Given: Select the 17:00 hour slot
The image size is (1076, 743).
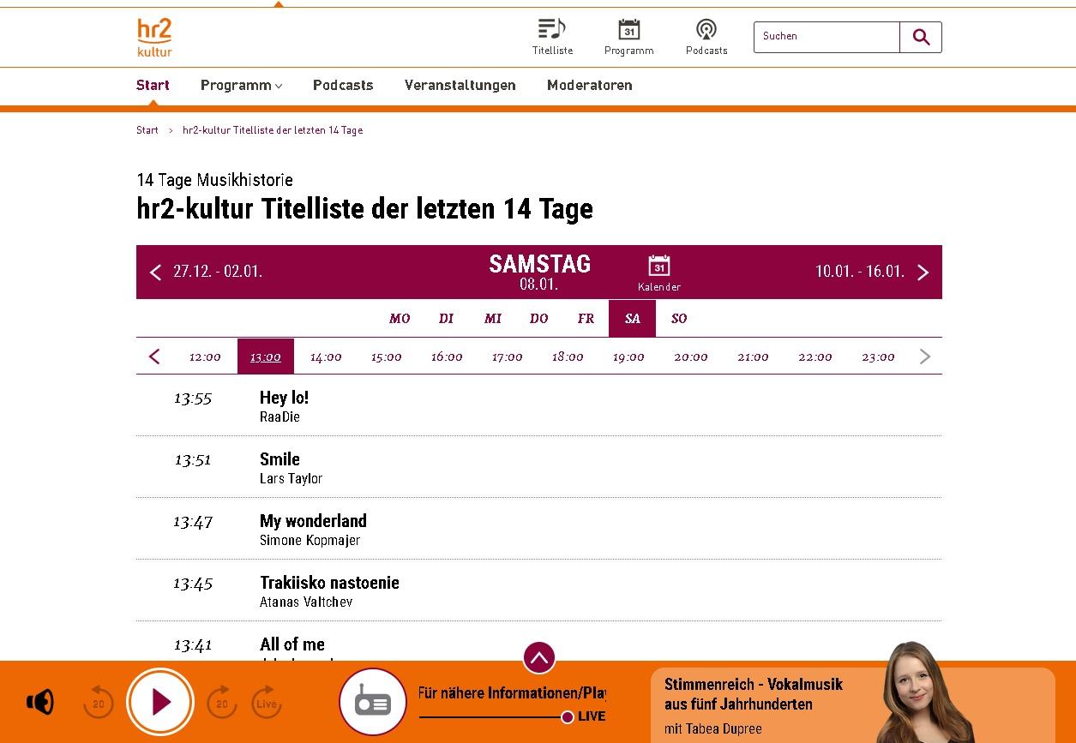Looking at the screenshot, I should [x=508, y=357].
